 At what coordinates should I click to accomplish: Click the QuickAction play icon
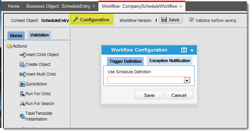[22, 84]
